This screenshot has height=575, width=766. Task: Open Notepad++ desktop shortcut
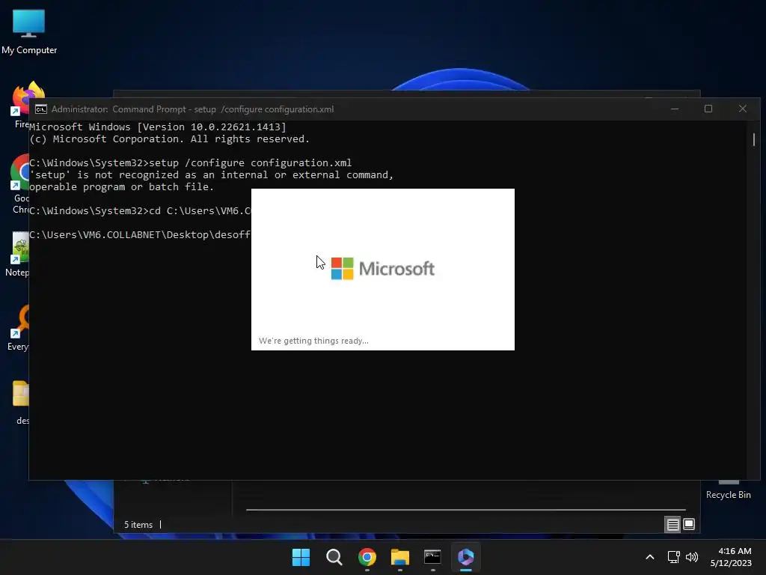(x=18, y=255)
